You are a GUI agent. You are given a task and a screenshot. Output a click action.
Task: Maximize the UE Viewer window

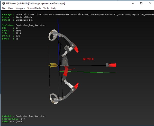coord(141,3)
